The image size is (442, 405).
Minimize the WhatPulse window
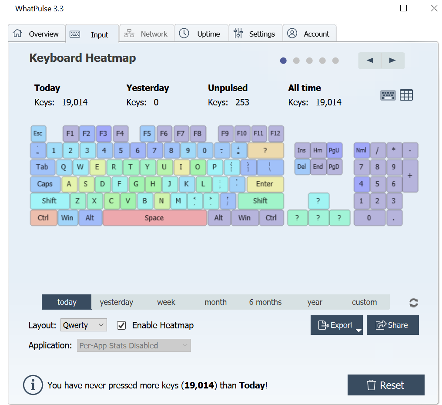coord(374,8)
